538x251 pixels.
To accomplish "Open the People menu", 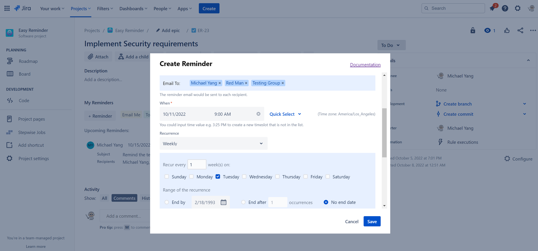I will pyautogui.click(x=162, y=9).
